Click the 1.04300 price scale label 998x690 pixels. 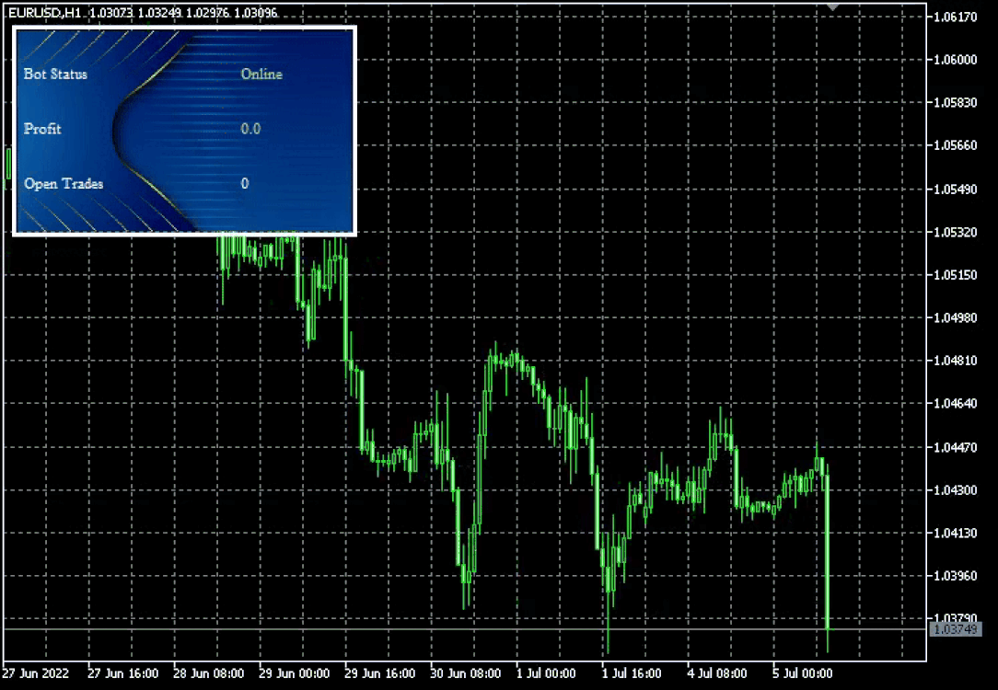tap(955, 489)
